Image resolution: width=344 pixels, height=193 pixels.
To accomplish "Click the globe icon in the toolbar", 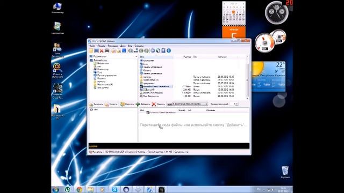I will (158, 50).
